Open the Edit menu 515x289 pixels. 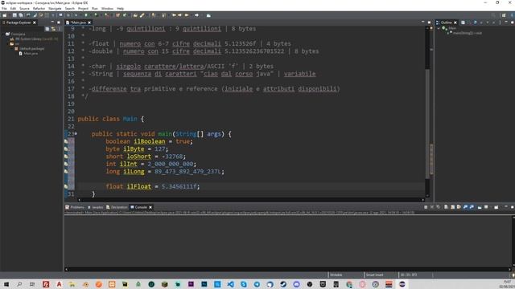[x=13, y=9]
